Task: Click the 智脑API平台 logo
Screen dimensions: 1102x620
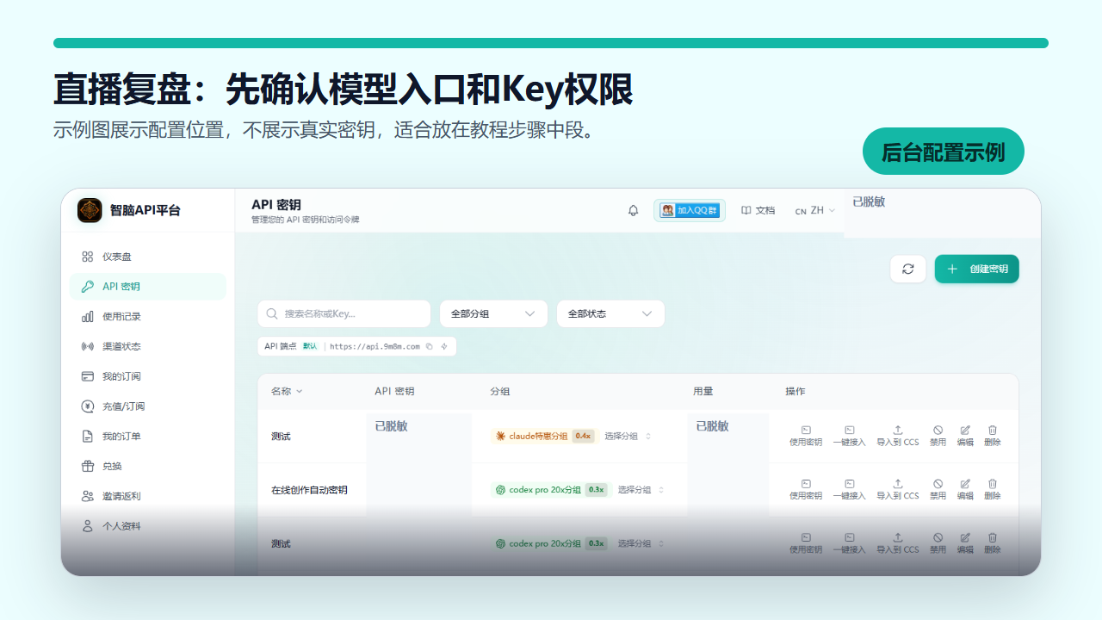Action: [x=90, y=210]
